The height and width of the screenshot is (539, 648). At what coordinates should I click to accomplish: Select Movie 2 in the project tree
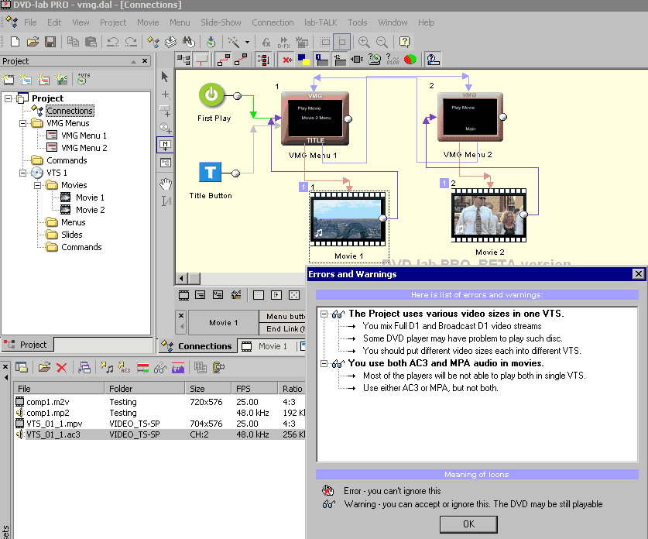click(90, 210)
